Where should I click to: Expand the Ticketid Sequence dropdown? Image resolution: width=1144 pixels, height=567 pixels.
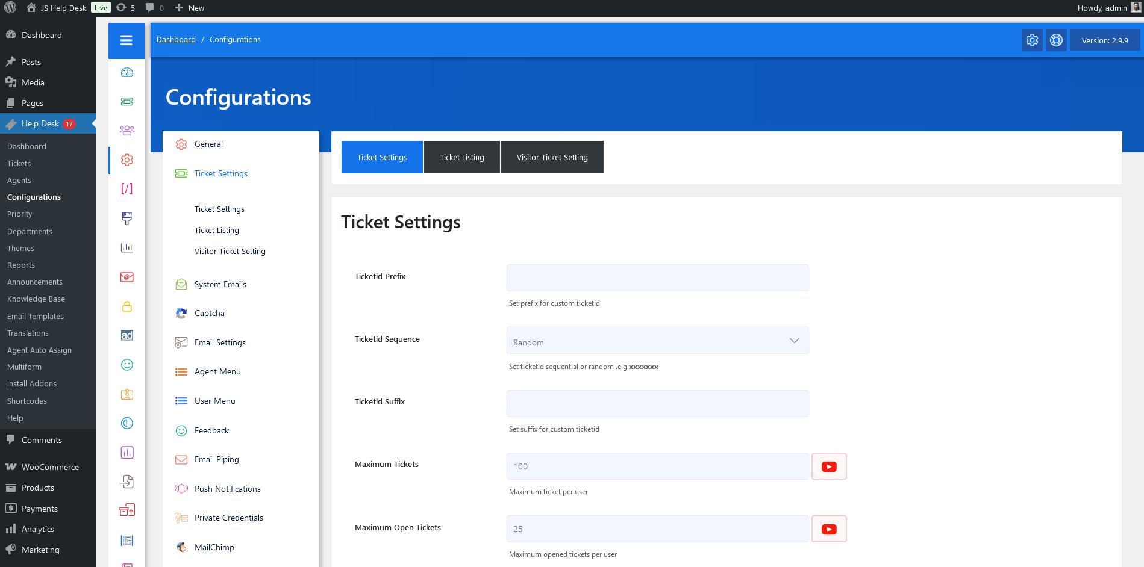[x=657, y=341]
